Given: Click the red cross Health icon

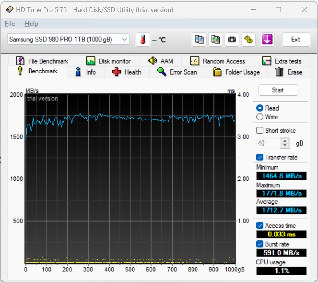Looking at the screenshot, I should point(117,72).
